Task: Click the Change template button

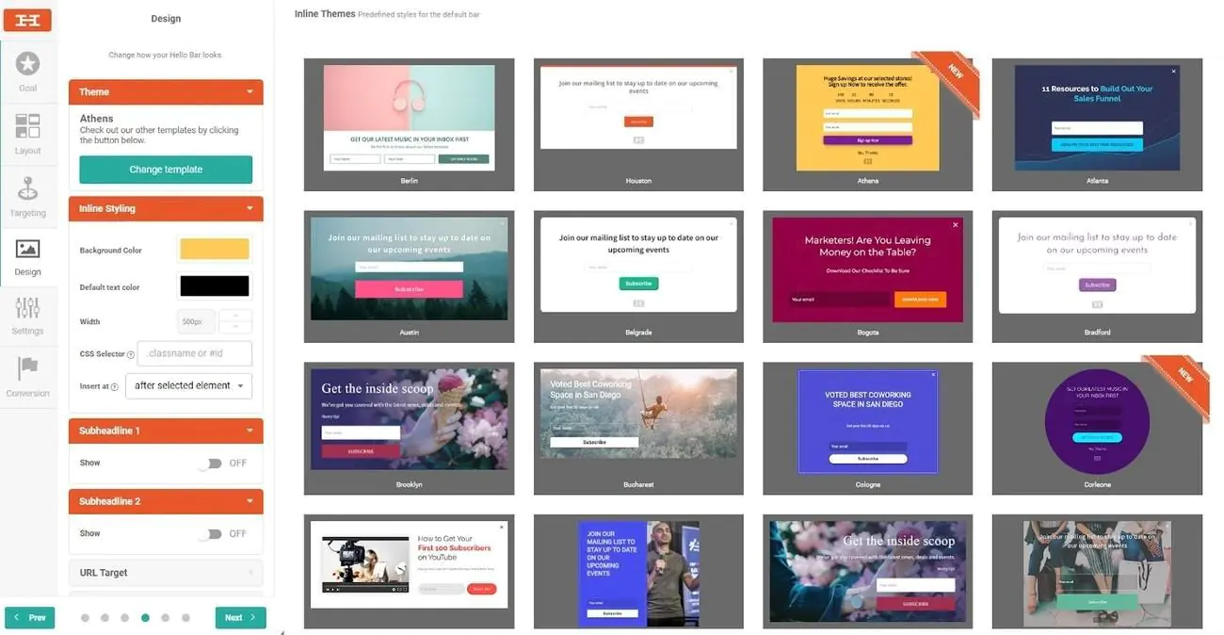Action: pos(165,170)
